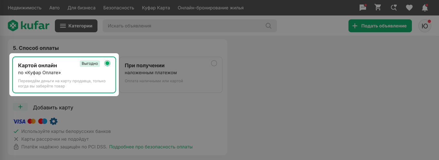Click text 'Карты рассрочки не подойдут'

(x=55, y=139)
